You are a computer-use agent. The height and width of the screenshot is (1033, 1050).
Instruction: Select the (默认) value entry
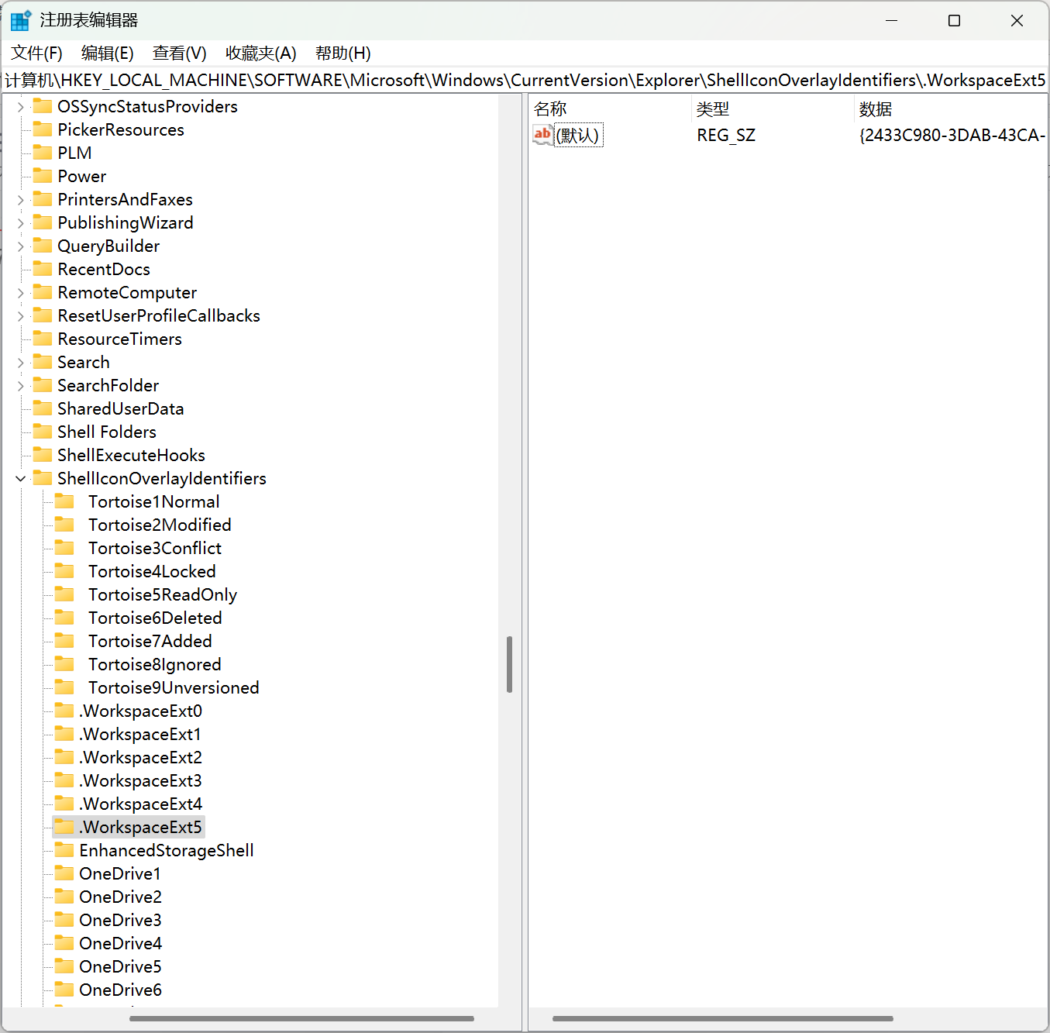coord(578,135)
